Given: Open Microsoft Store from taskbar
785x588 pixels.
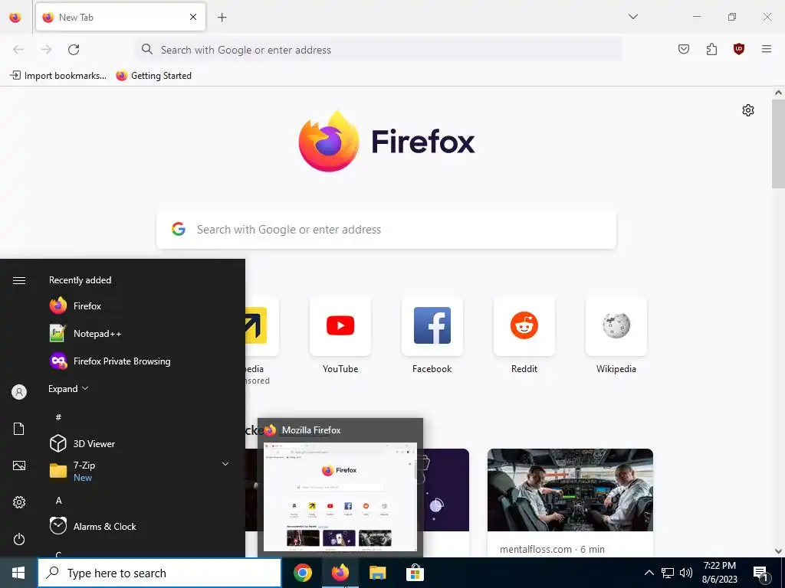Looking at the screenshot, I should pos(415,573).
